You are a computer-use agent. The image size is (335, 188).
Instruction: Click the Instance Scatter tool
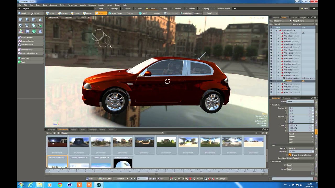pos(30,41)
